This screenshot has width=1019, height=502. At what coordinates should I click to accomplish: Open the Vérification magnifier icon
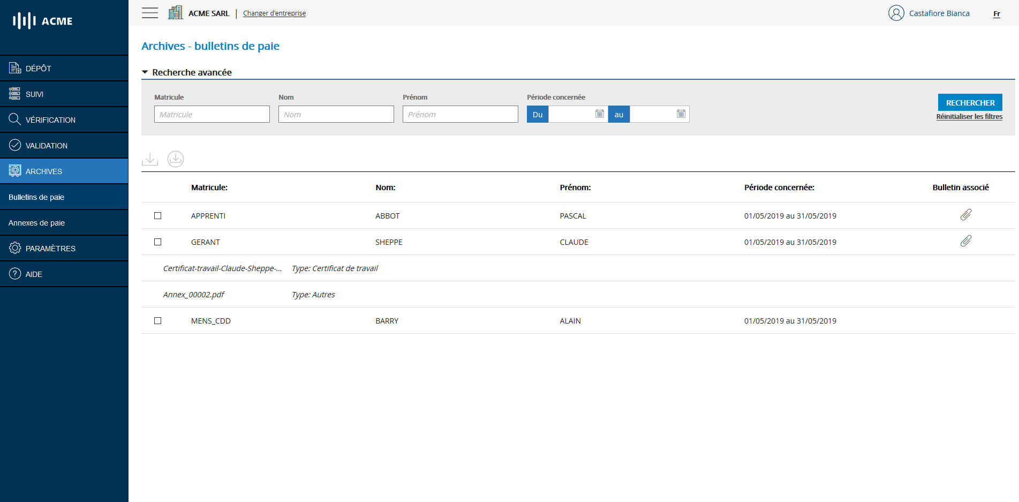coord(14,119)
